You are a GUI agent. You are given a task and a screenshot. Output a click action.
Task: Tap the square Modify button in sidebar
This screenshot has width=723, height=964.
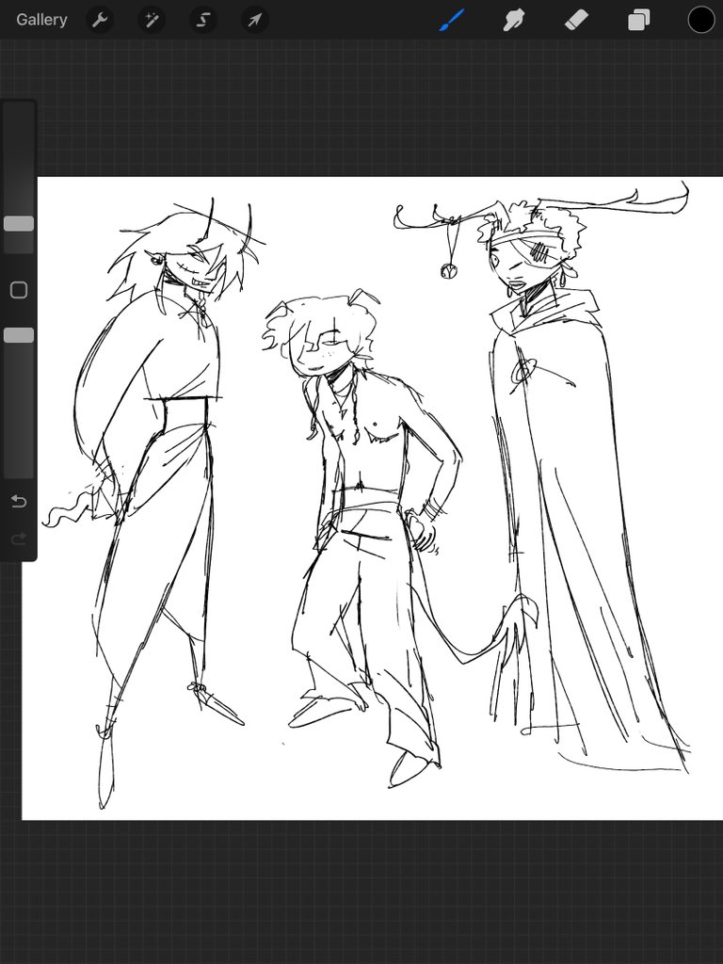tap(19, 290)
